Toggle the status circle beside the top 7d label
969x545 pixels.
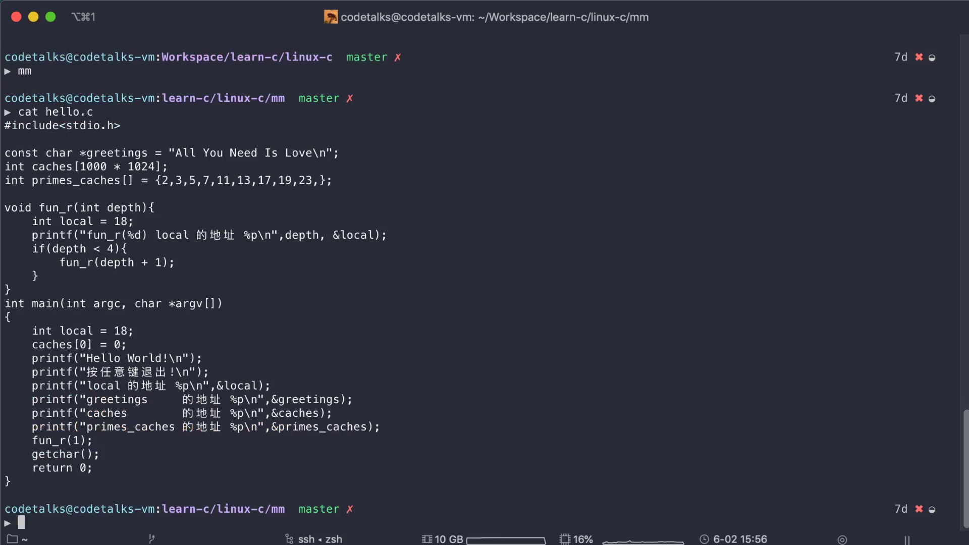coord(933,57)
